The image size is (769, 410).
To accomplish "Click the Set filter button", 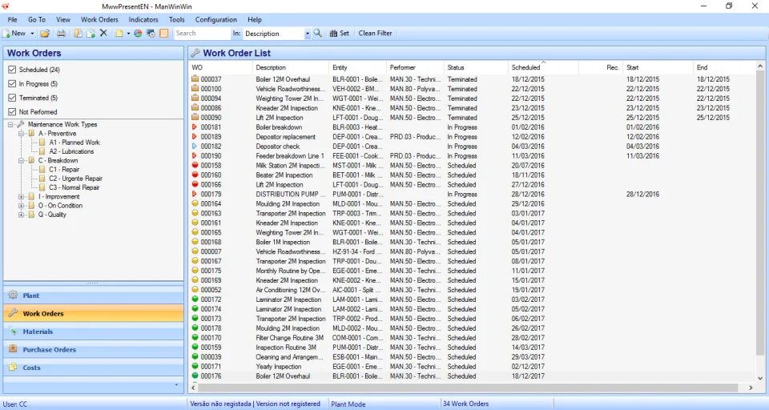I will [x=340, y=34].
